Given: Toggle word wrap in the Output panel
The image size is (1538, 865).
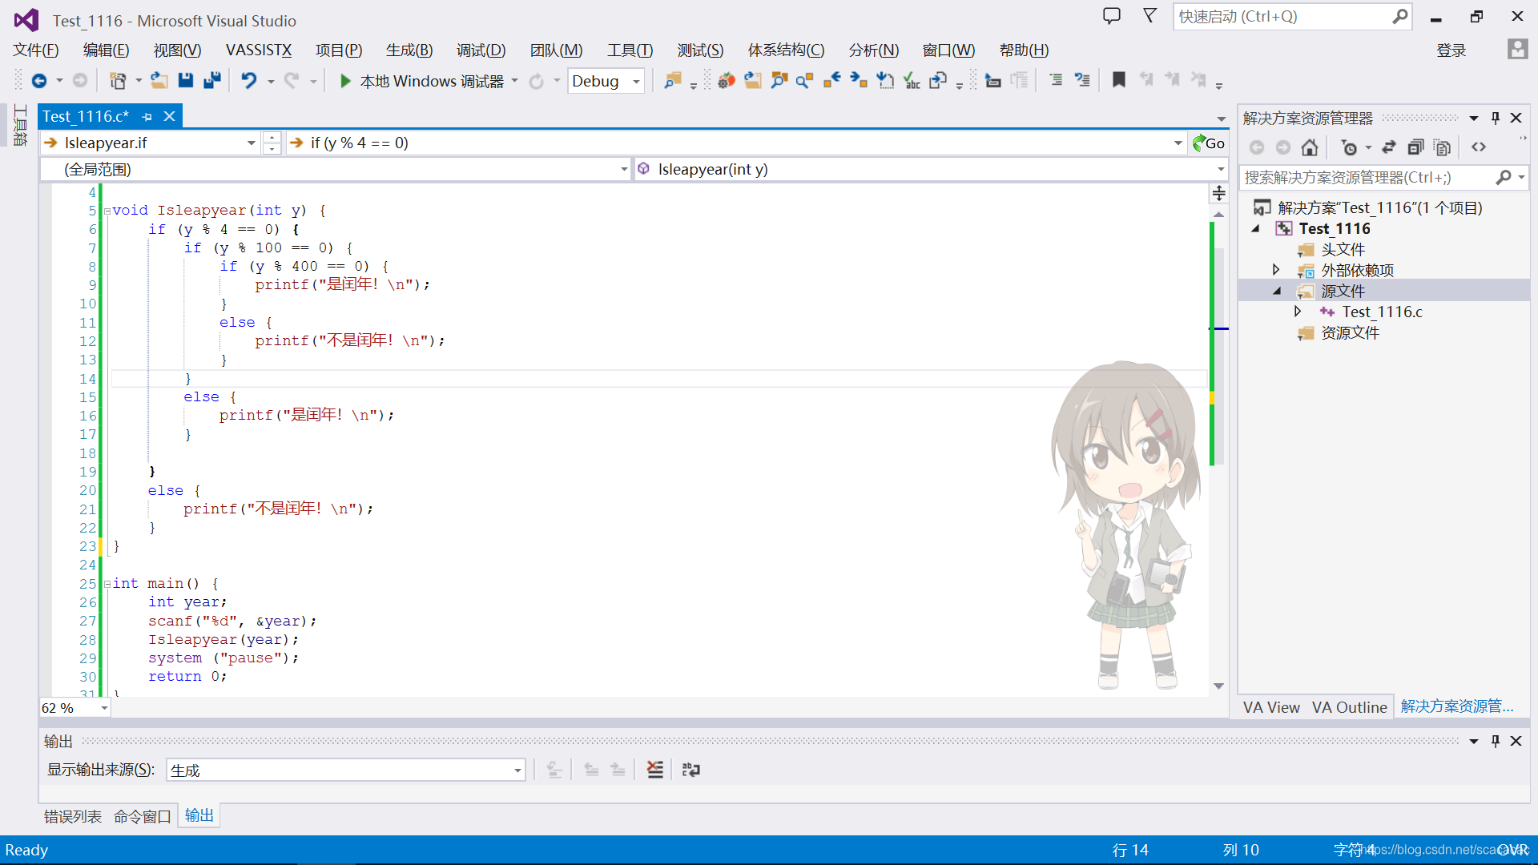Looking at the screenshot, I should 690,770.
